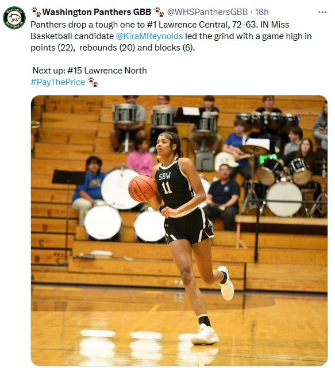335x370 pixels.
Task: Click jersey number 11 in the photo
Action: click(167, 188)
